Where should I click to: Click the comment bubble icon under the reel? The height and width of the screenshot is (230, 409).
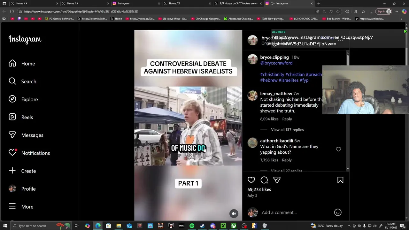tap(264, 180)
